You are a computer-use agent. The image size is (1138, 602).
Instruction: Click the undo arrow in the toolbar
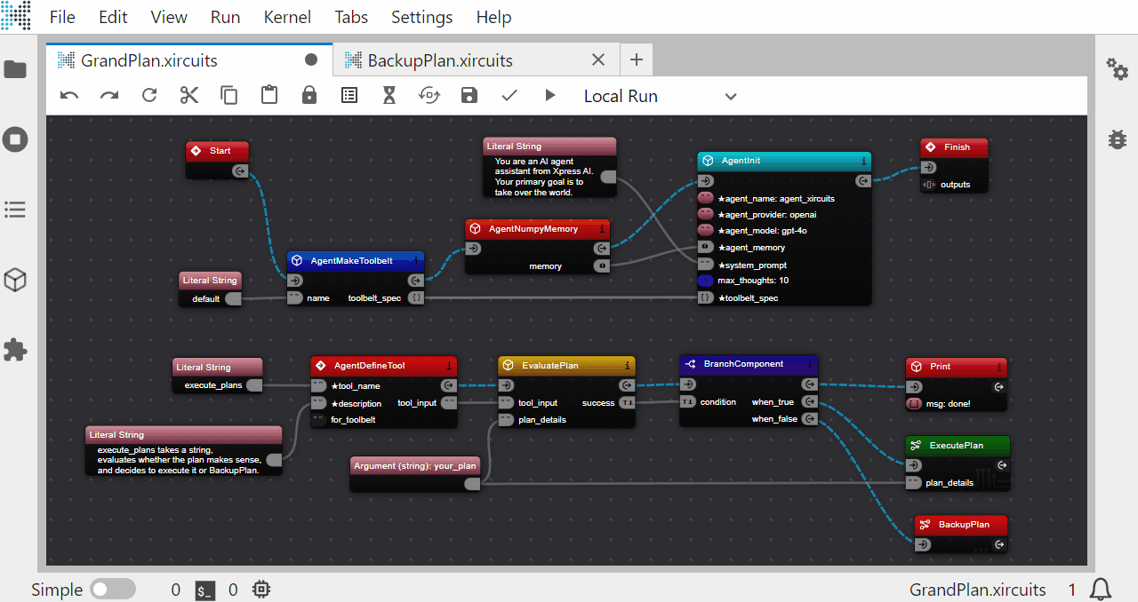[x=69, y=96]
